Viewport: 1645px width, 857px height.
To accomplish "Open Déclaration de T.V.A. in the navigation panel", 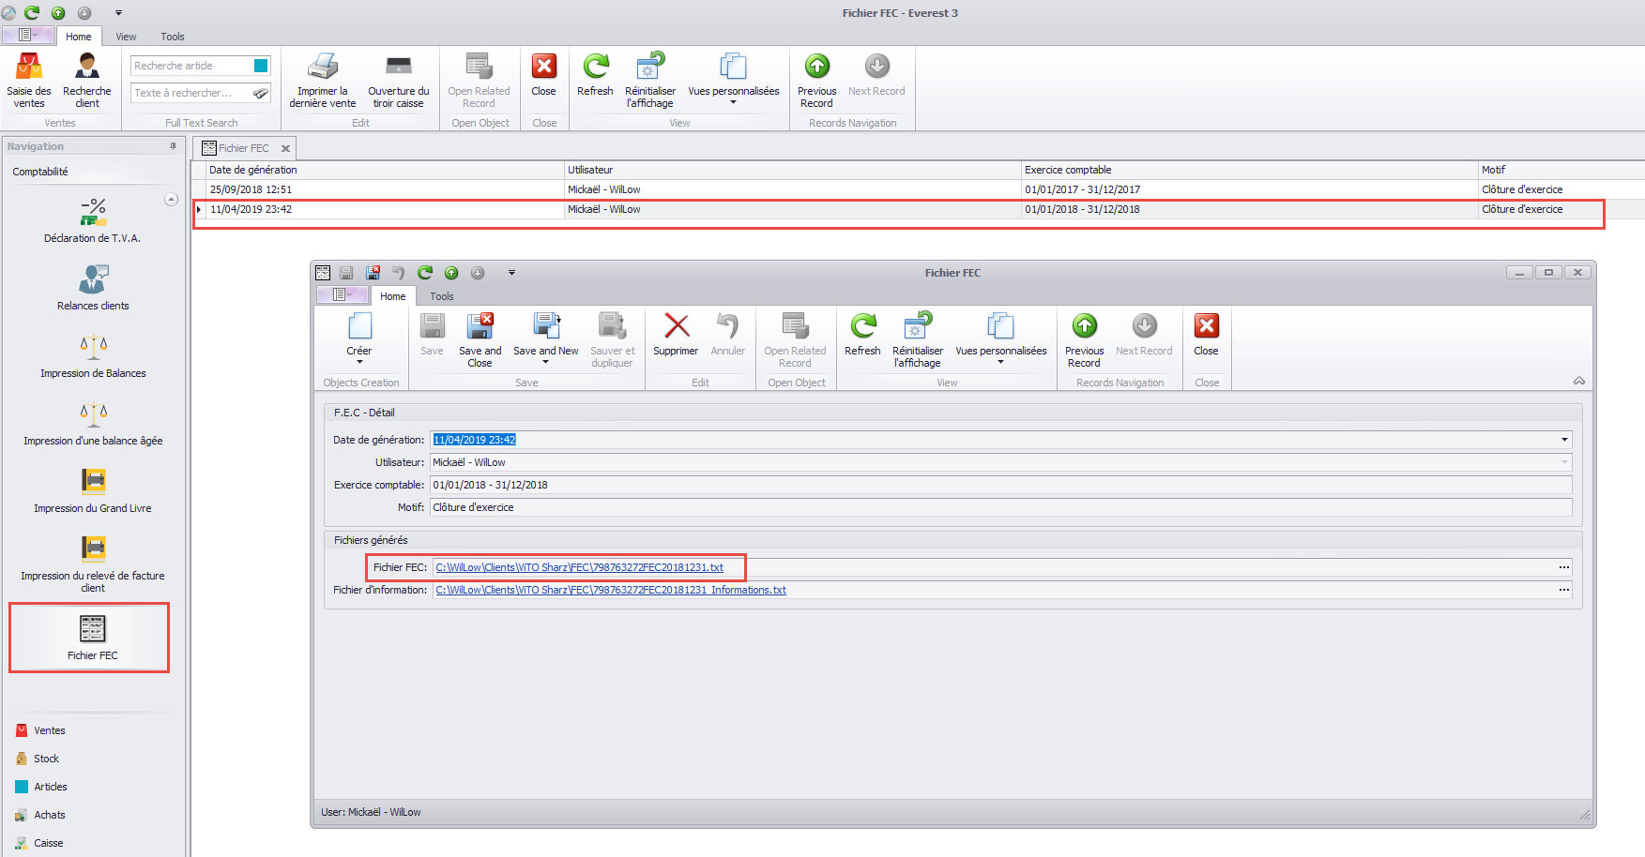I will tap(92, 220).
